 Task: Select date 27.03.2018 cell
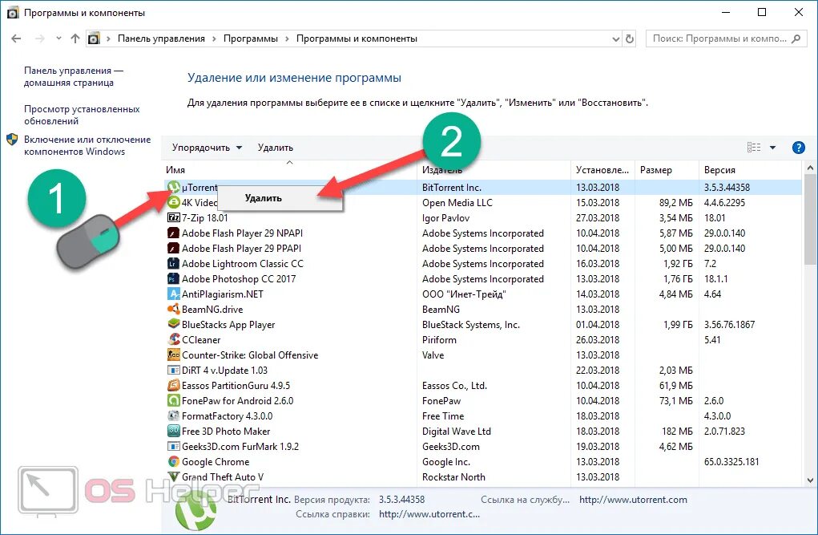[598, 218]
